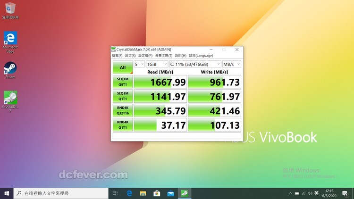This screenshot has height=199, width=354.
Task: Start the SEQ1M Q1T1 test
Action: [123, 96]
